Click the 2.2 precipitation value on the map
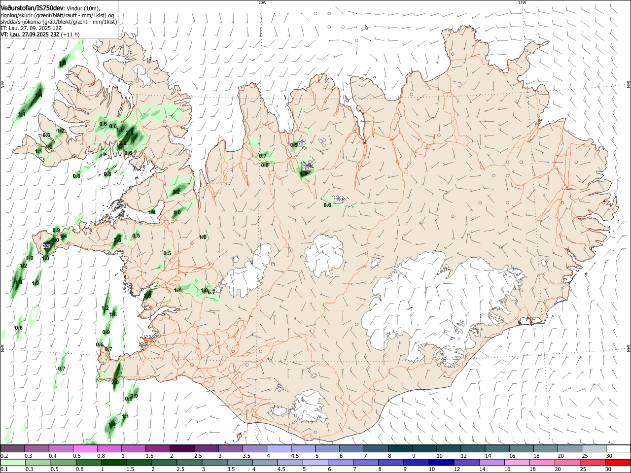Screen dimensions: 631x473 click(x=123, y=143)
